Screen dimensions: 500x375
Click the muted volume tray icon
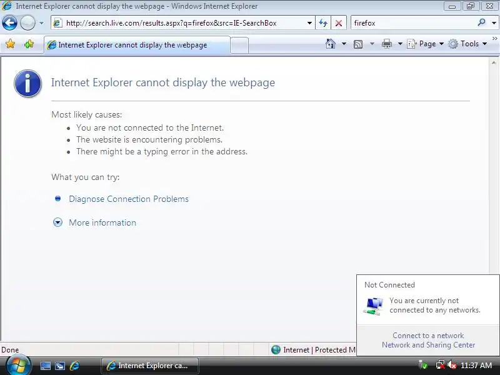451,365
